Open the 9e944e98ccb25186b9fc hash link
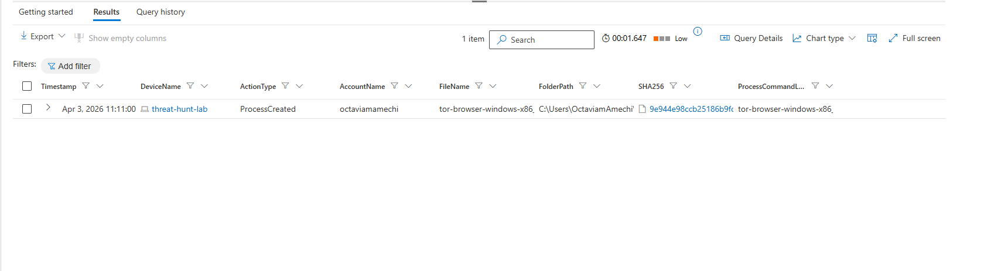 coord(691,109)
